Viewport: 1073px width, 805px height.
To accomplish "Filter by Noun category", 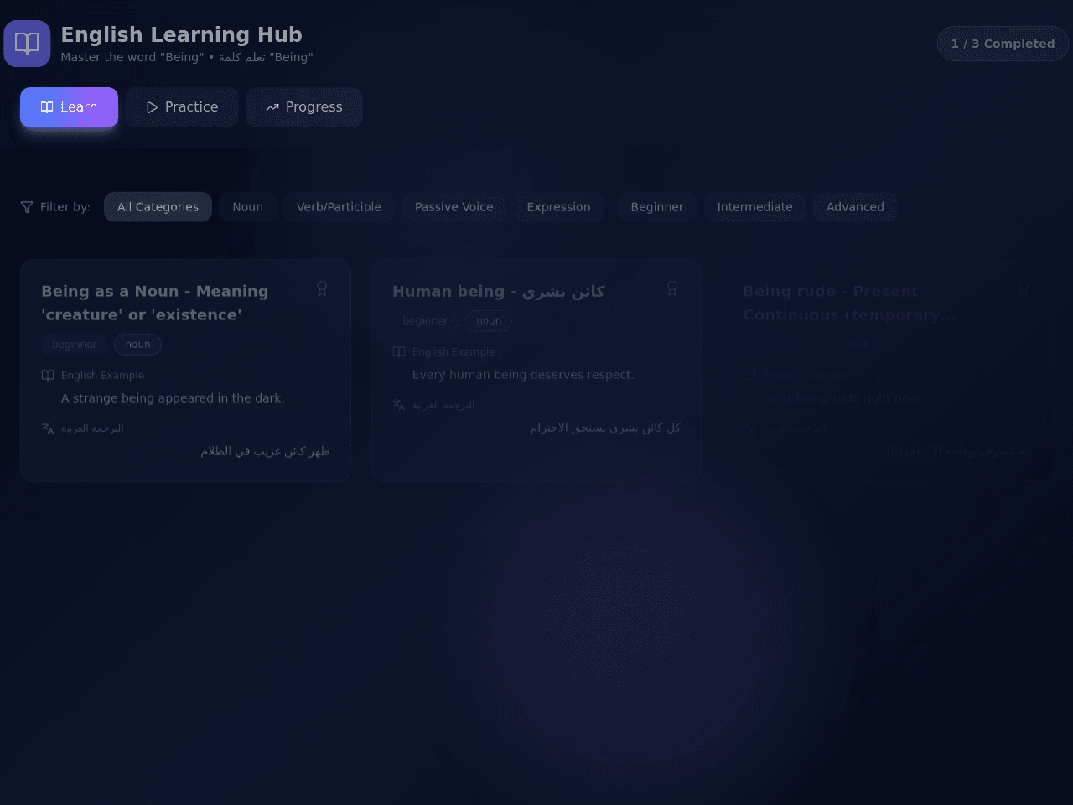I will point(247,207).
